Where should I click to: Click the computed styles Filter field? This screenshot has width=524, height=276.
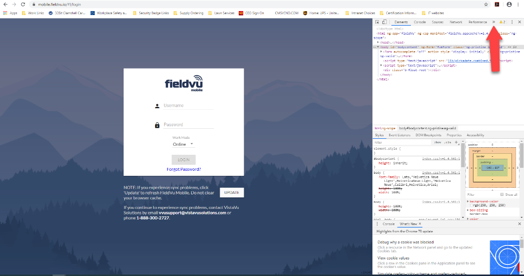coord(483,195)
